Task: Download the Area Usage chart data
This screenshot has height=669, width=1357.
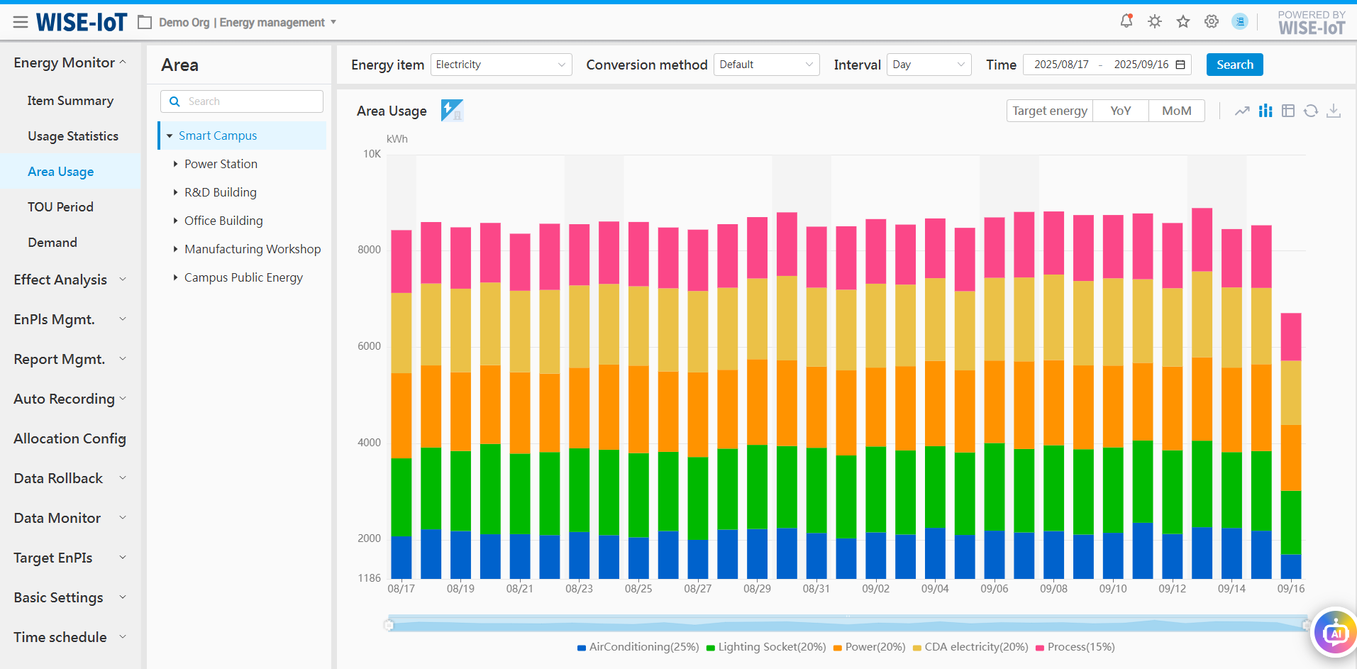Action: click(x=1334, y=111)
